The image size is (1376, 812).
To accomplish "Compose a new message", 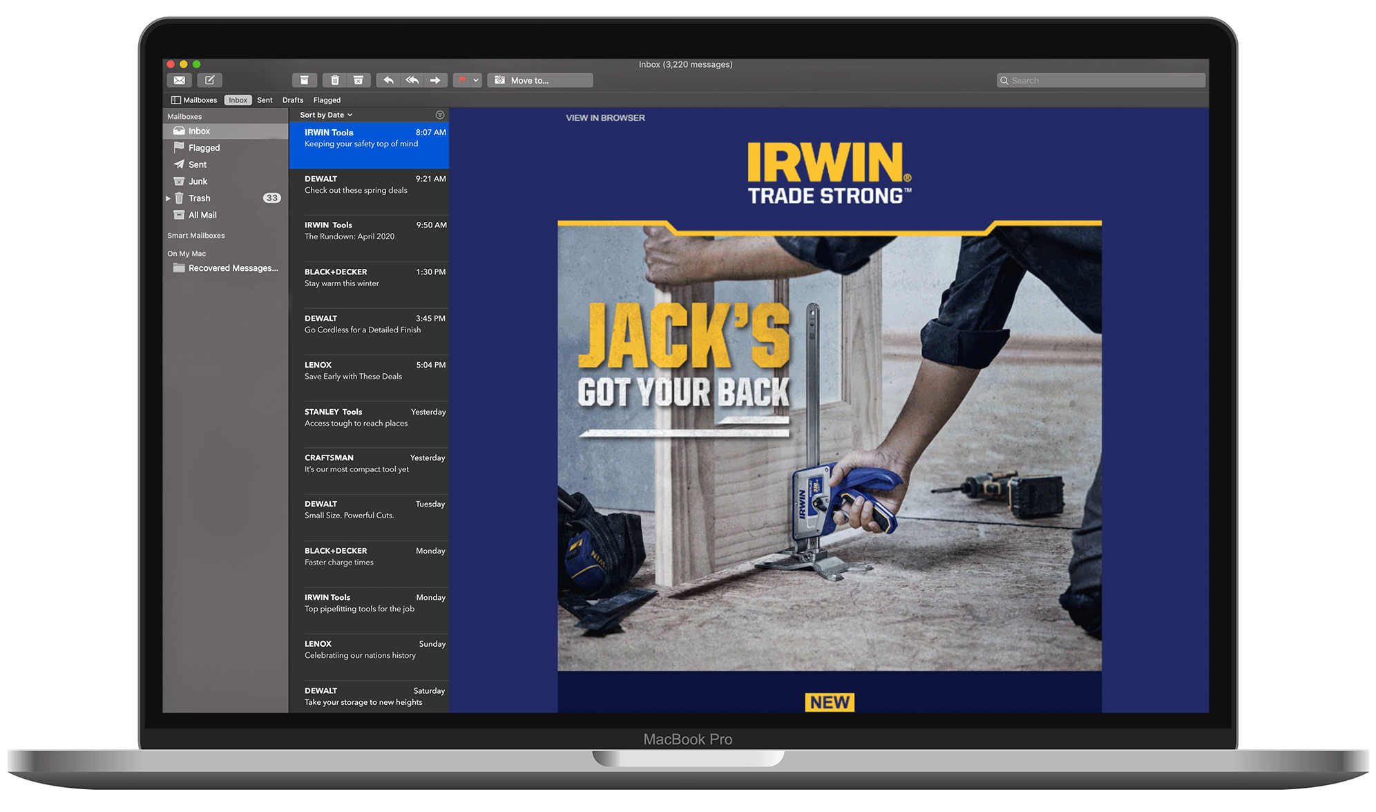I will coord(210,80).
